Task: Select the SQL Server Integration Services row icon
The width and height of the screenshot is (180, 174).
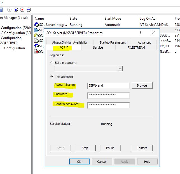Action: pos(36,25)
